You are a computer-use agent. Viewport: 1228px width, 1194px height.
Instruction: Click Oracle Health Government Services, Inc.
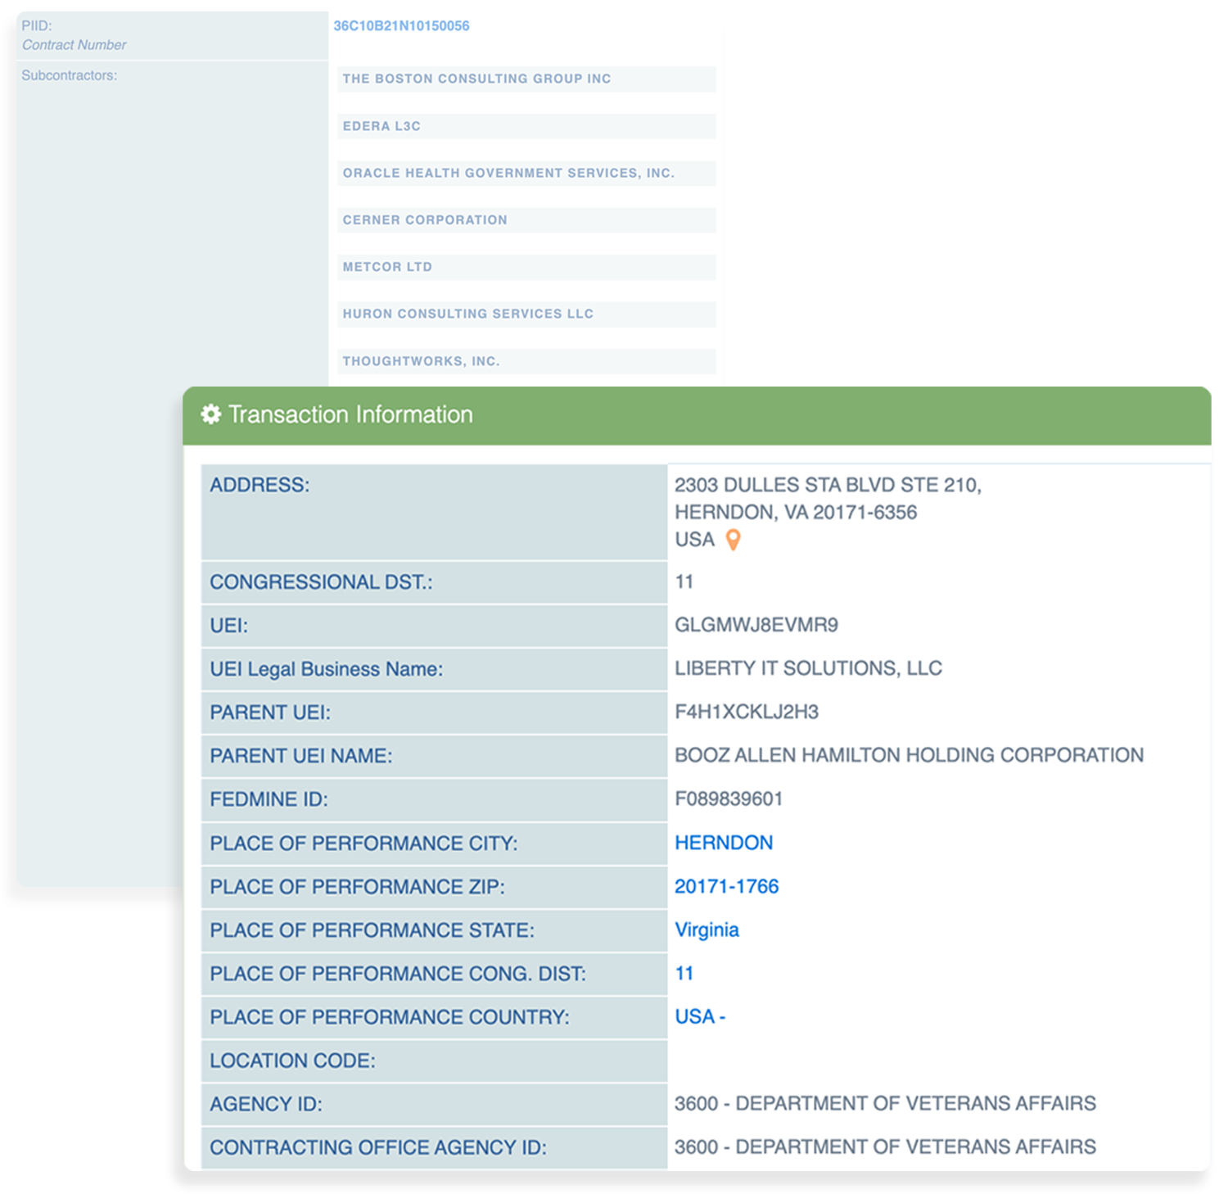[508, 173]
